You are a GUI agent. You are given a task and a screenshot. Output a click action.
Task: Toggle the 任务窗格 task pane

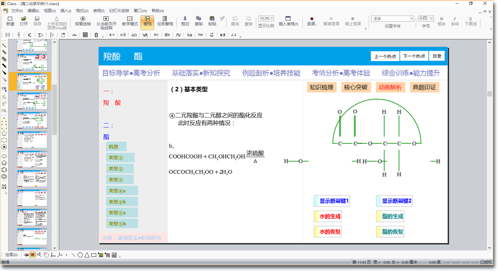pos(165,21)
